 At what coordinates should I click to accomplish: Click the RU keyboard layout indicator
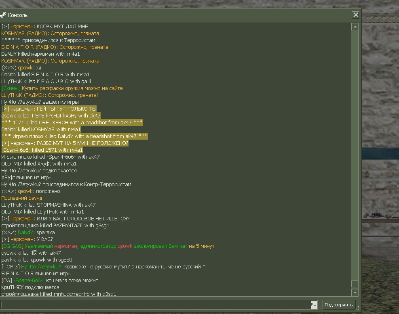[314, 305]
